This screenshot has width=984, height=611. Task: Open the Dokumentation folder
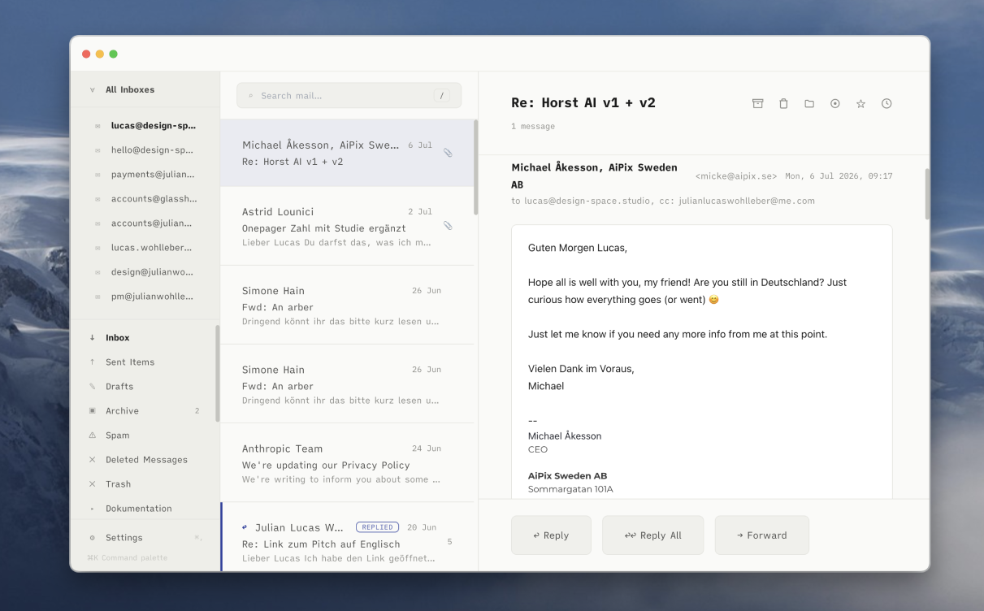click(x=145, y=508)
